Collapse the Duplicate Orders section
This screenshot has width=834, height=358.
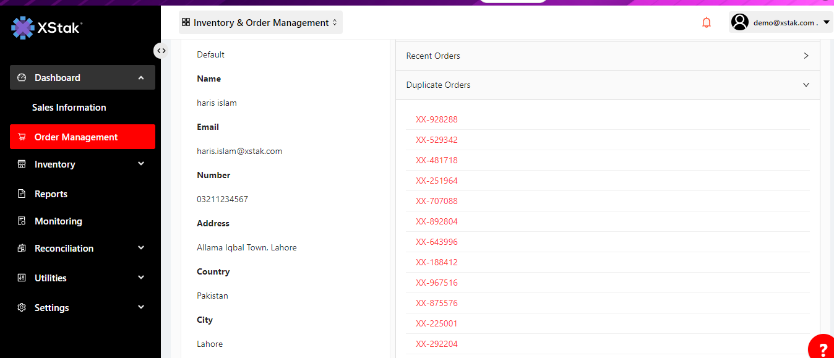click(806, 85)
